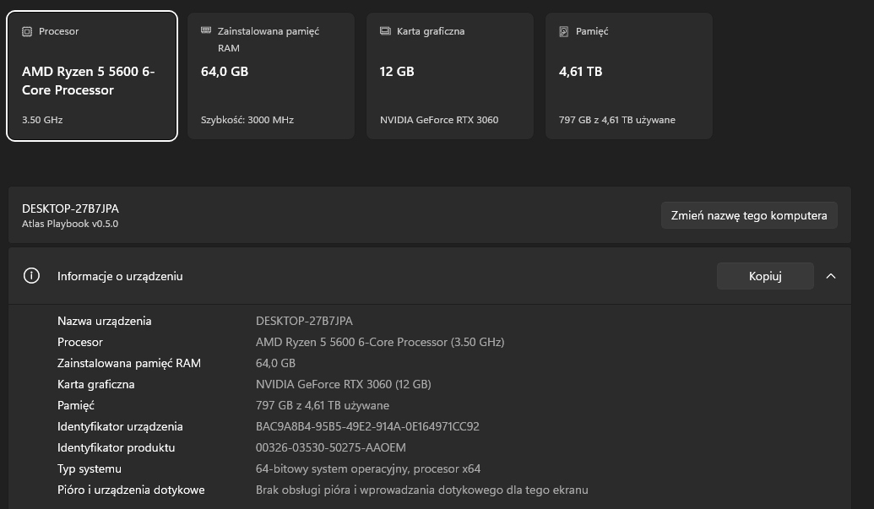Click the Pióro i urządzenia dotykowe row

point(429,490)
